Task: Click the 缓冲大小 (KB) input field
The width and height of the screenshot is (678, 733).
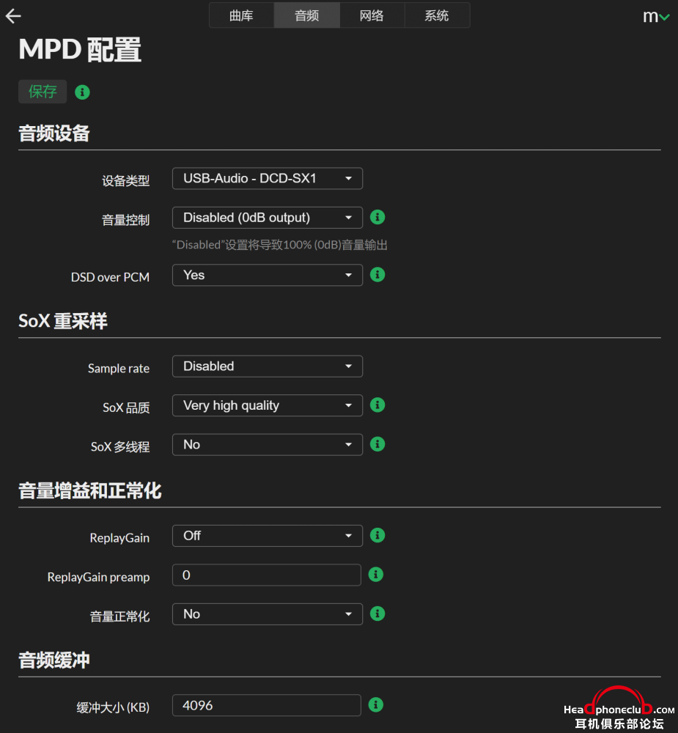Action: pos(267,705)
